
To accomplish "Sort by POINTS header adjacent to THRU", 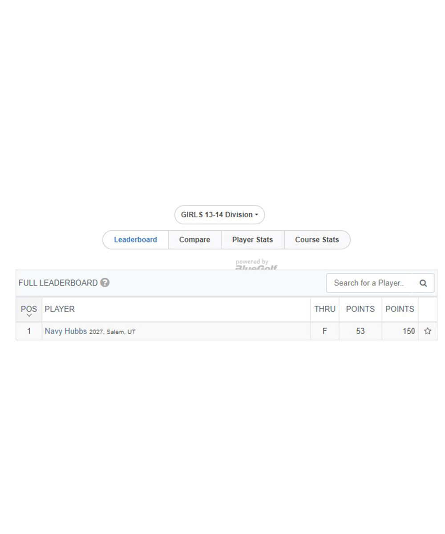I will click(360, 309).
